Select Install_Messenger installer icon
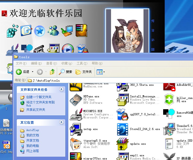Screen dimensions: 193x160 tap(123, 100)
